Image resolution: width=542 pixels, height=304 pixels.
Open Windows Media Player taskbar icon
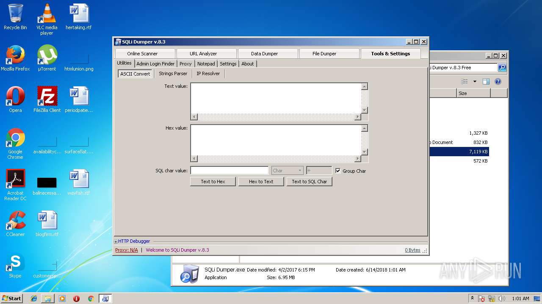(62, 299)
